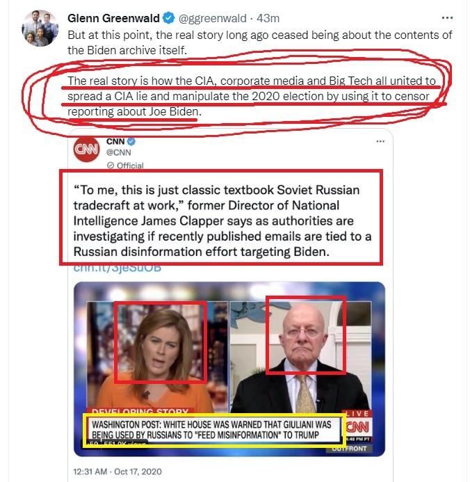Follow the cnn.it short link
Viewport: 470px width, 482px height.
tap(117, 268)
